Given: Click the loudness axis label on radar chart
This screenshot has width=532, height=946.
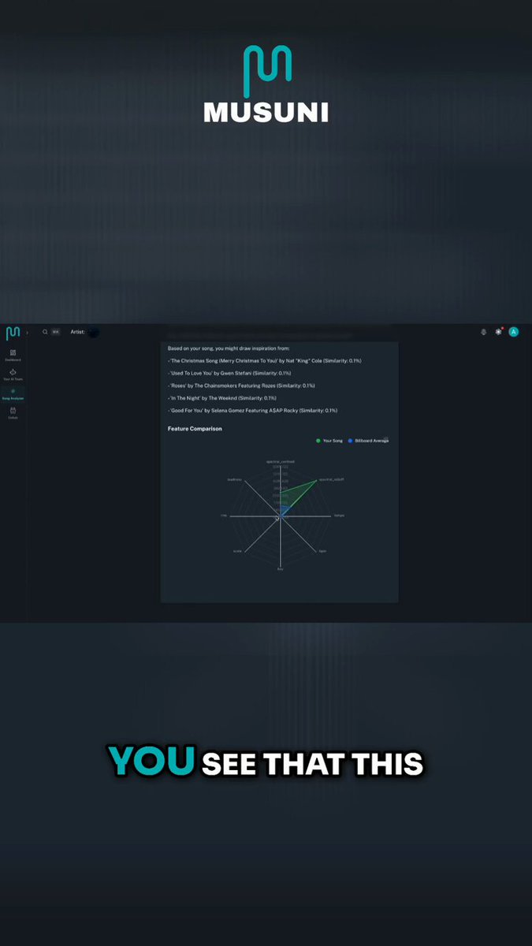Looking at the screenshot, I should point(235,479).
